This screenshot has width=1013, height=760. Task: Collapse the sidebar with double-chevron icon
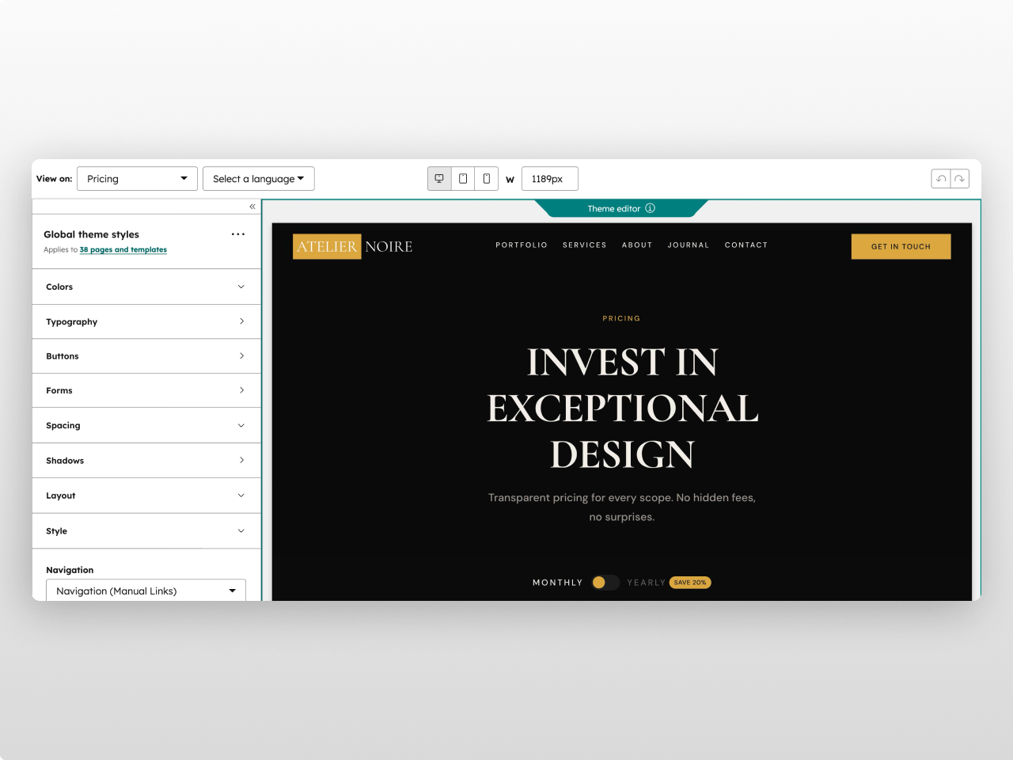pyautogui.click(x=252, y=207)
